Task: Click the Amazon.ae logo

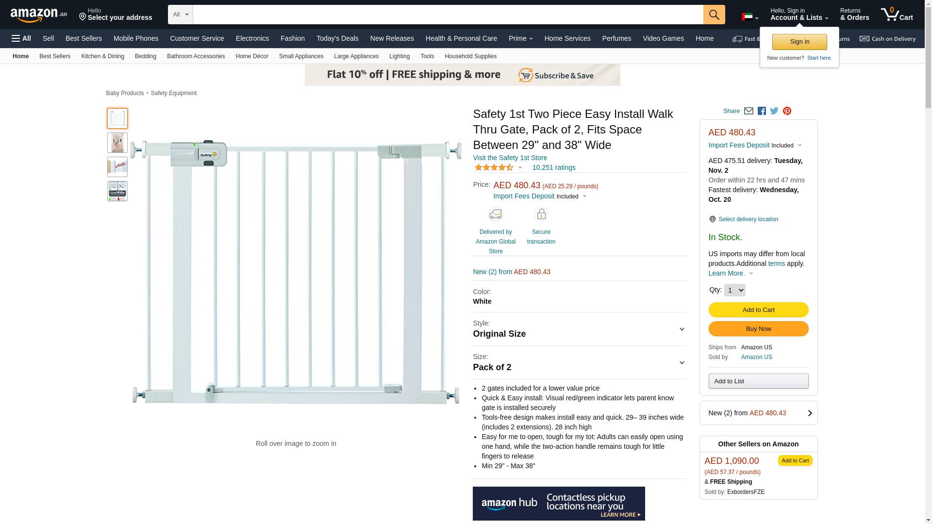Action: click(x=39, y=15)
